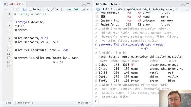The height and width of the screenshot is (107, 191).
Task: Click the 'Grie…' row name
Action: tap(103, 69)
